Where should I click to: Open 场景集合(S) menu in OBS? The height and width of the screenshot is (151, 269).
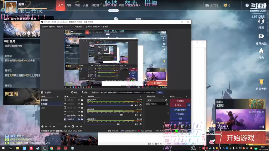point(80,27)
